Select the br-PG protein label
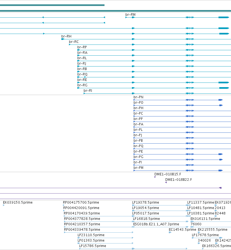The width and height of the screenshot is (231, 250). point(138,157)
